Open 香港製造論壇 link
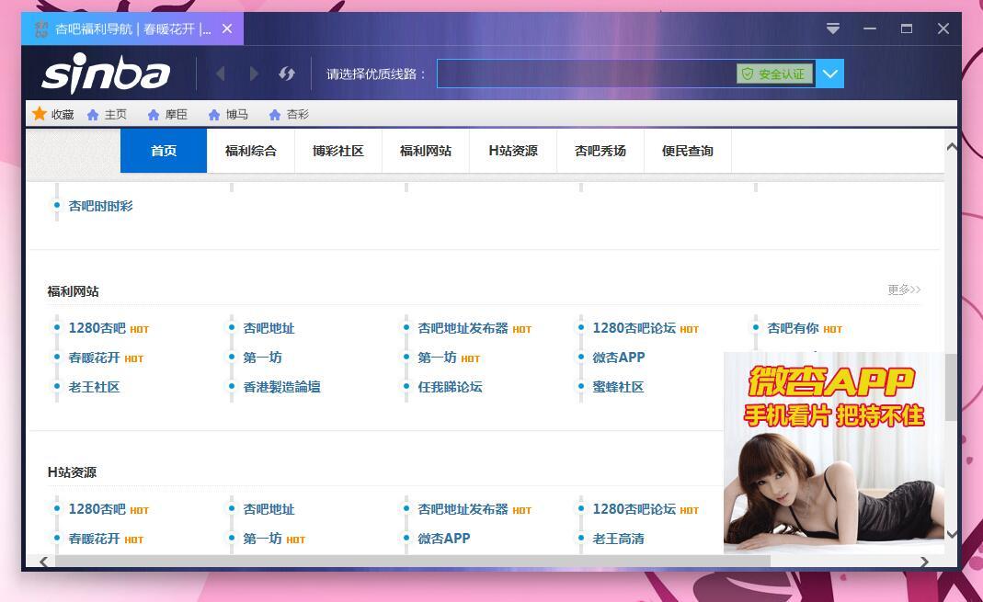Viewport: 983px width, 602px height. pyautogui.click(x=282, y=387)
